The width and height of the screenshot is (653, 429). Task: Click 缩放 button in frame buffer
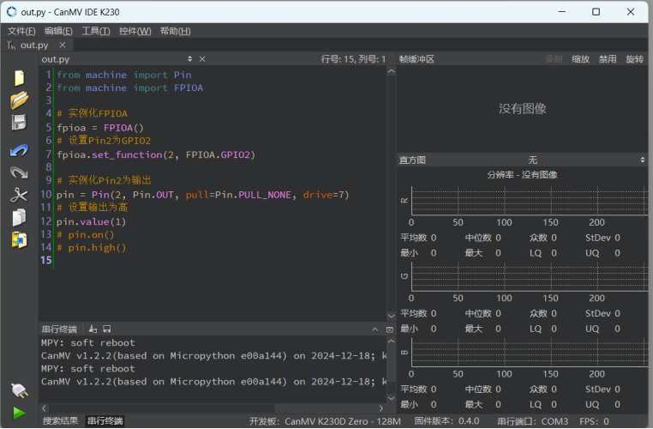pyautogui.click(x=580, y=59)
